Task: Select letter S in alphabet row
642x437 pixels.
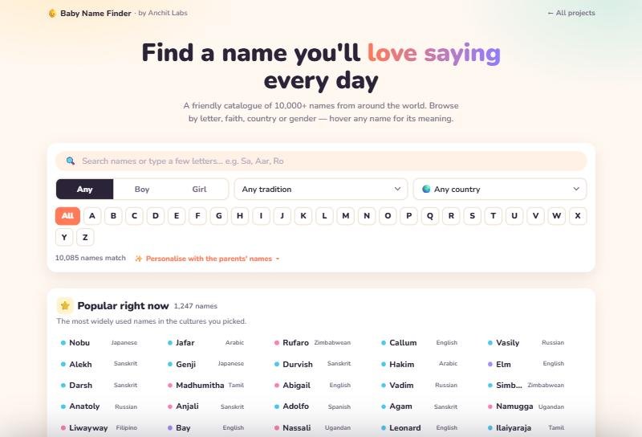Action: (472, 215)
